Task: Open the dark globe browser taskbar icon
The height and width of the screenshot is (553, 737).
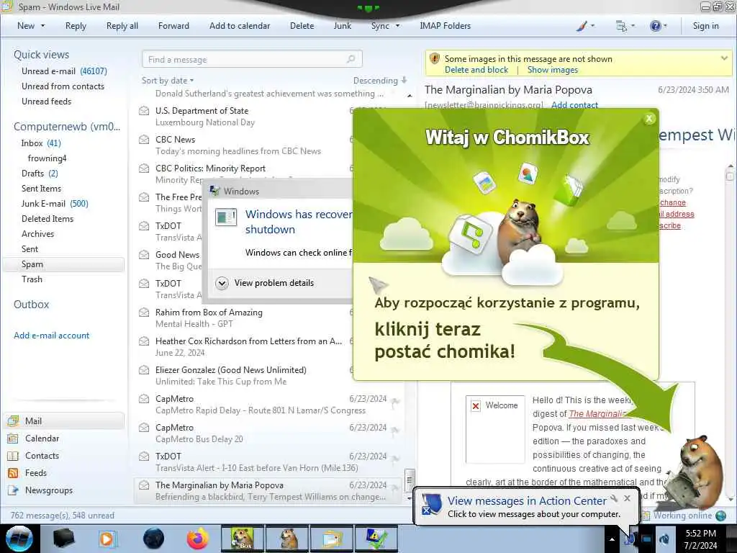Action: (153, 539)
